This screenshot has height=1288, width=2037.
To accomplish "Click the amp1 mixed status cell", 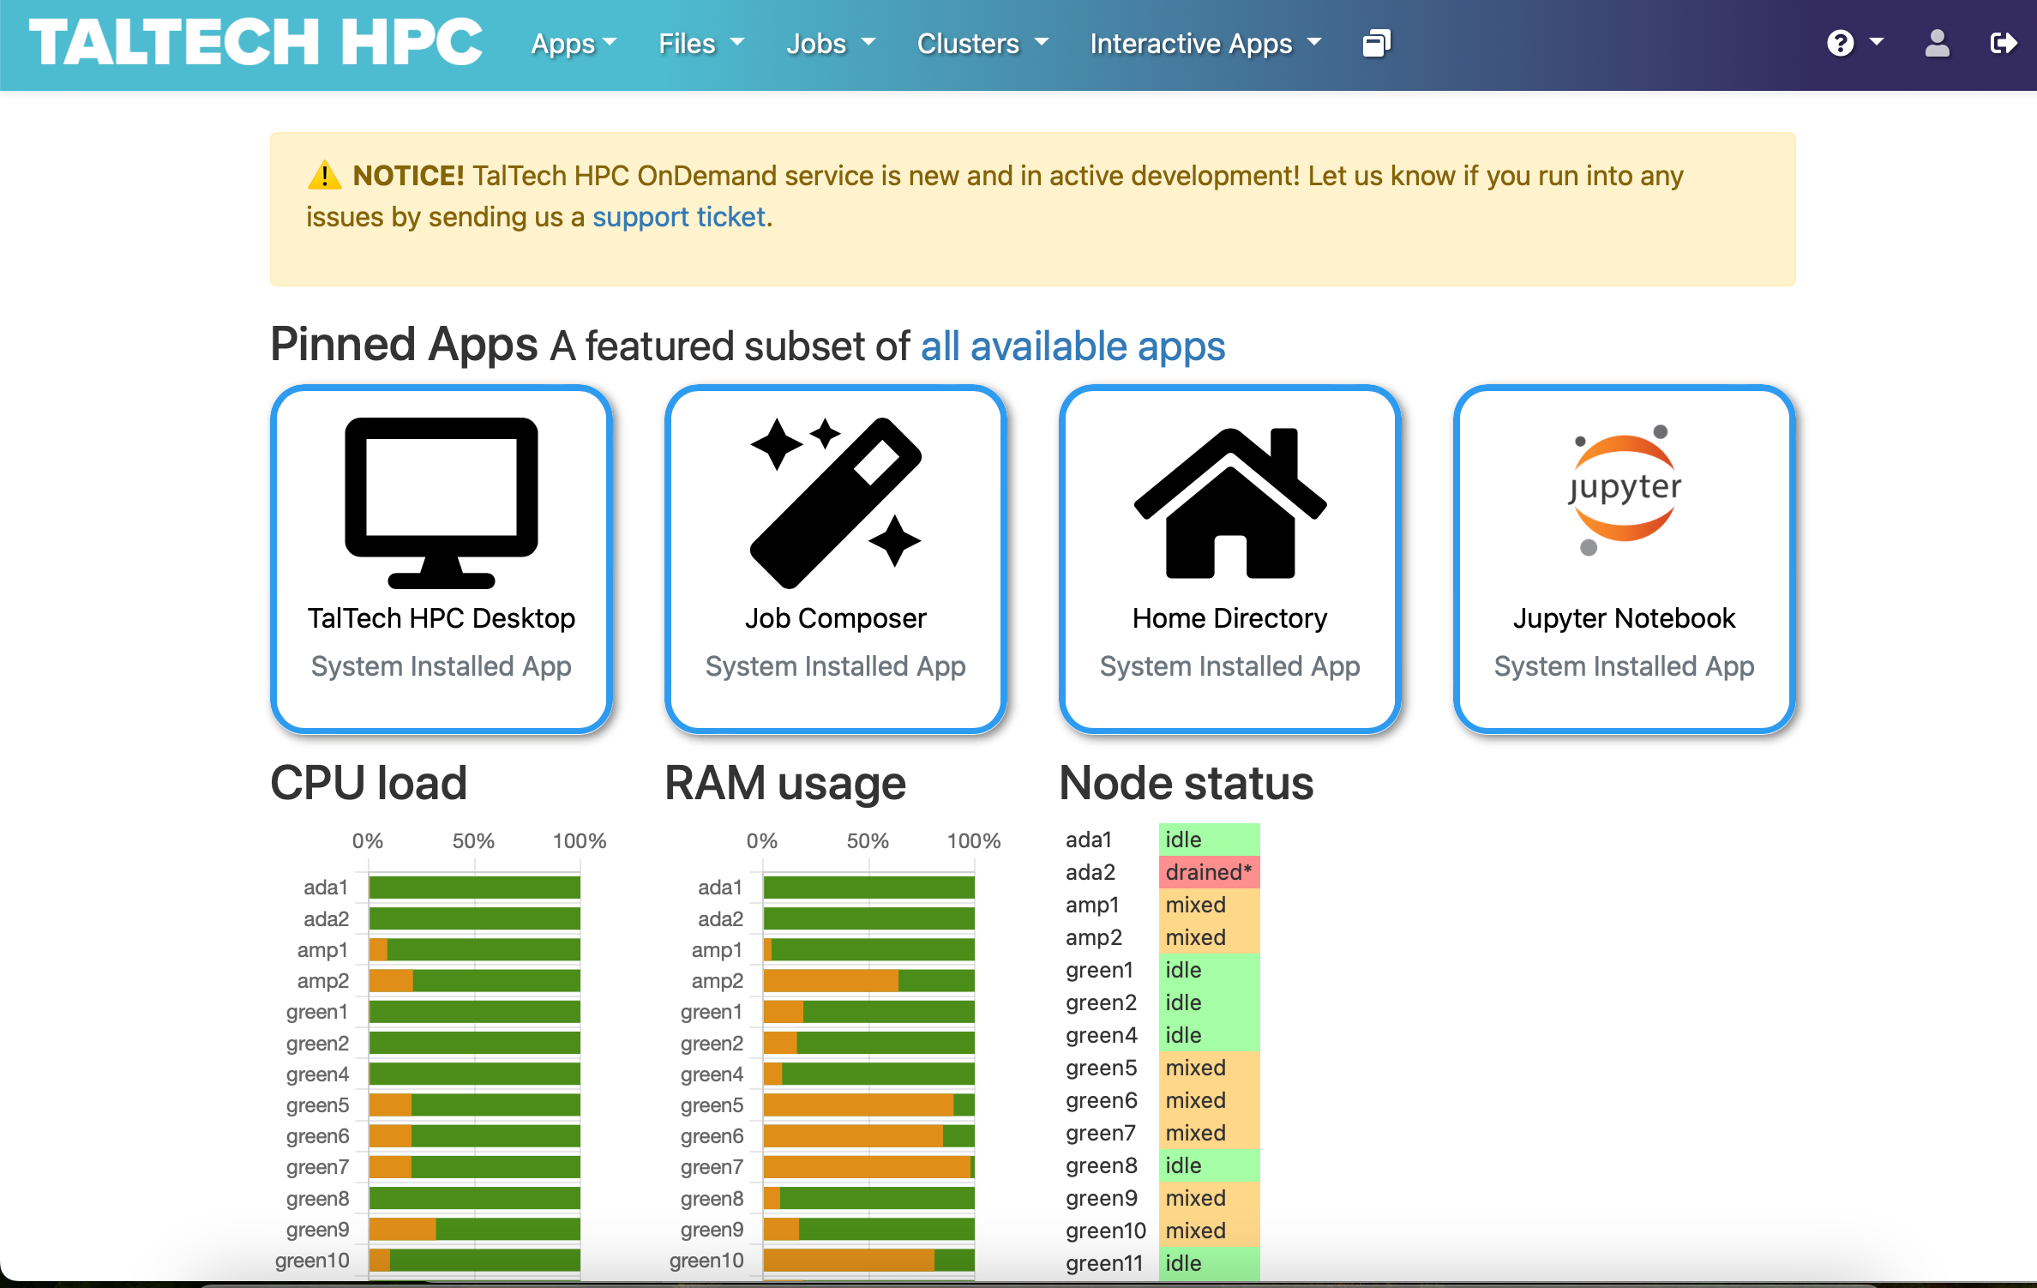I will click(x=1209, y=905).
